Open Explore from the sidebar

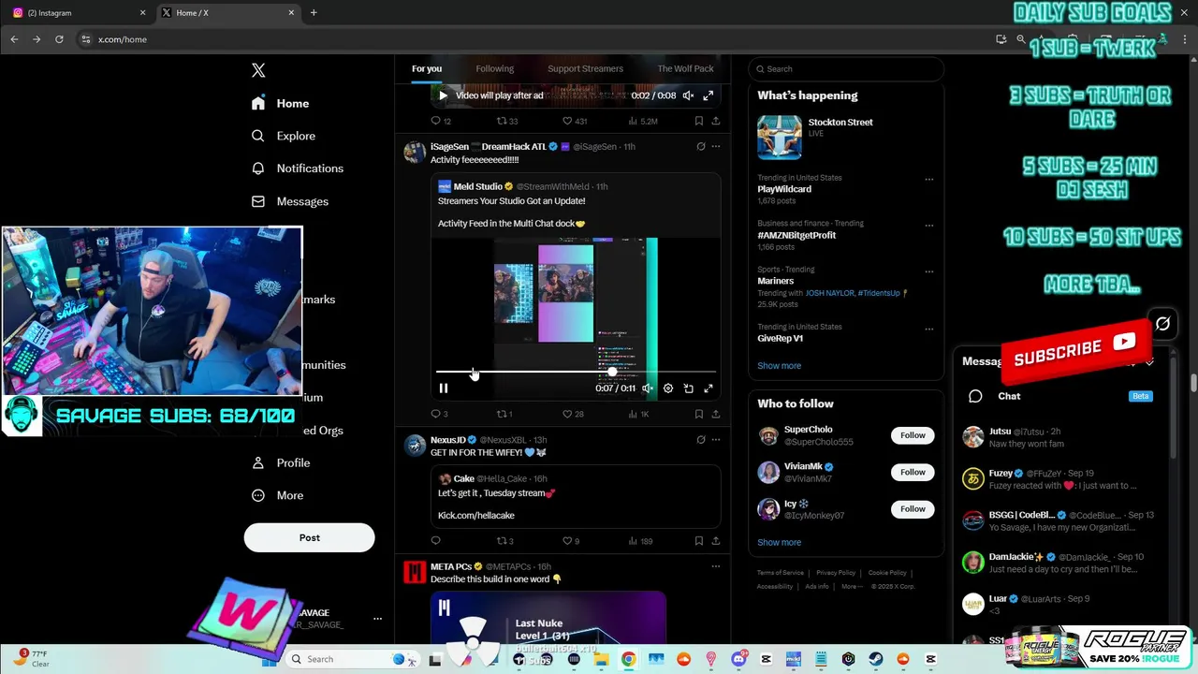284,136
